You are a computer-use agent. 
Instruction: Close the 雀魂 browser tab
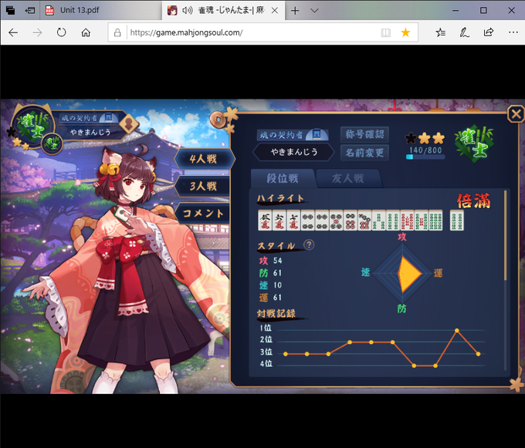[x=275, y=11]
